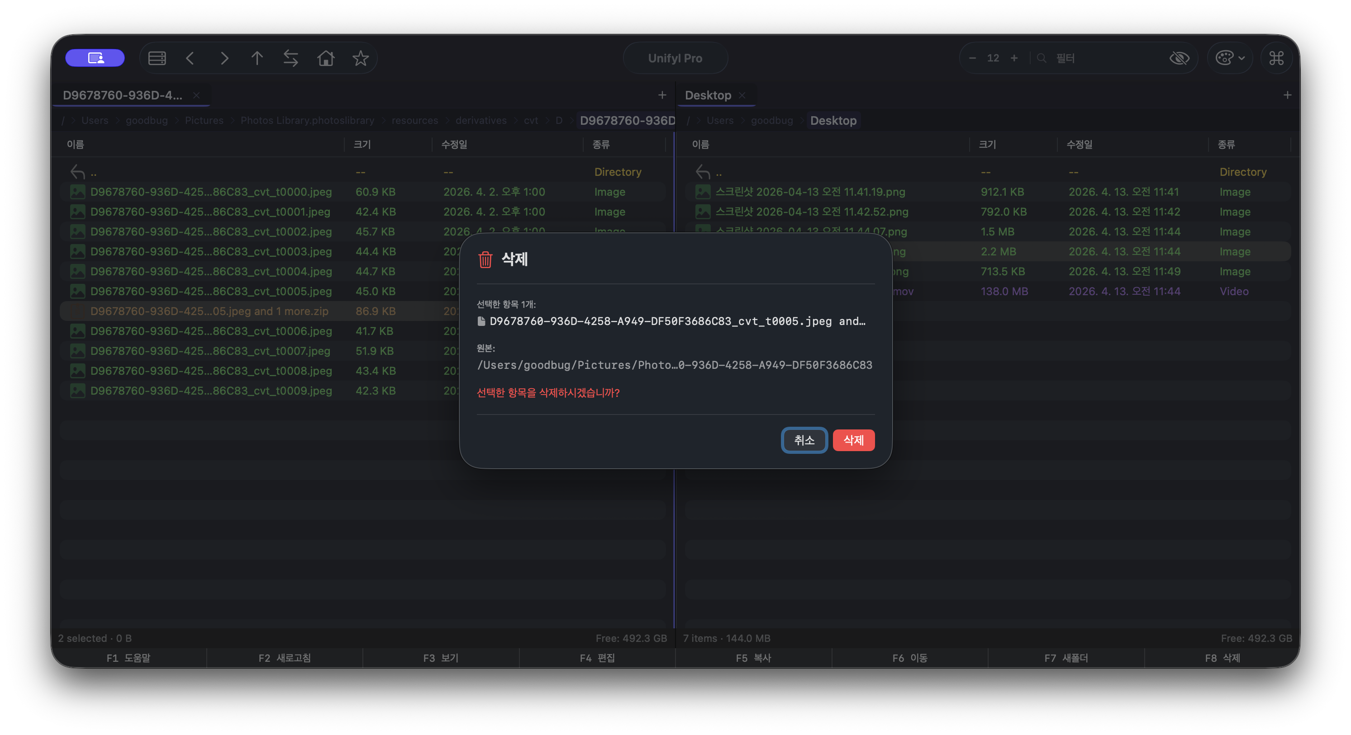Select the Desktop tab

[708, 95]
